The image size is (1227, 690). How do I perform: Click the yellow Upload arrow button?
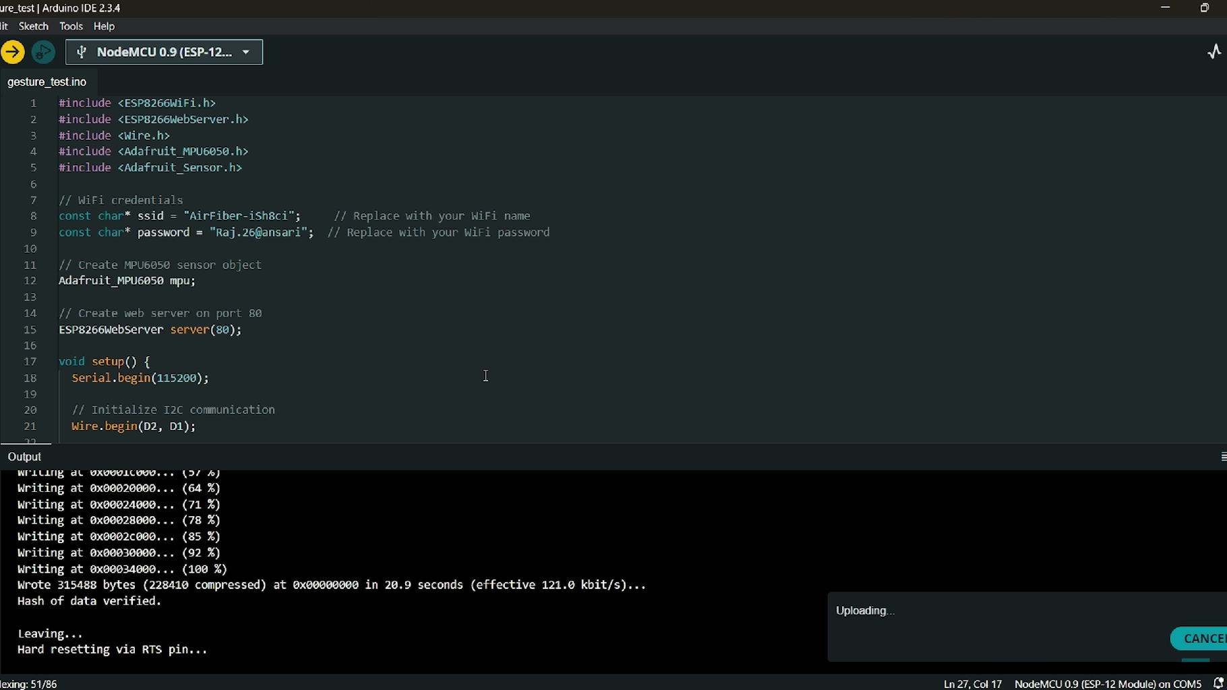coord(12,52)
